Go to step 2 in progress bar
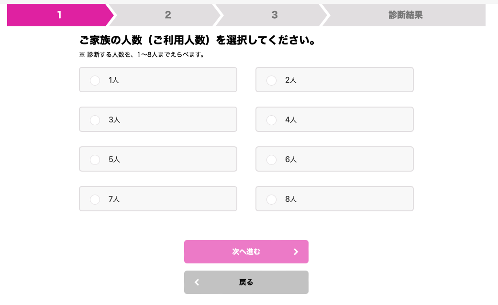The image size is (498, 305). tap(167, 15)
